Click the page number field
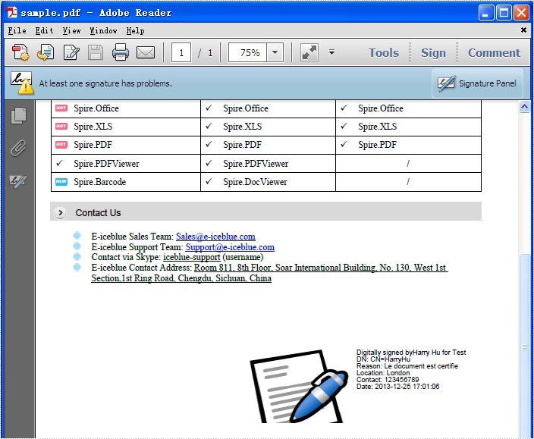534x439 pixels. click(181, 53)
